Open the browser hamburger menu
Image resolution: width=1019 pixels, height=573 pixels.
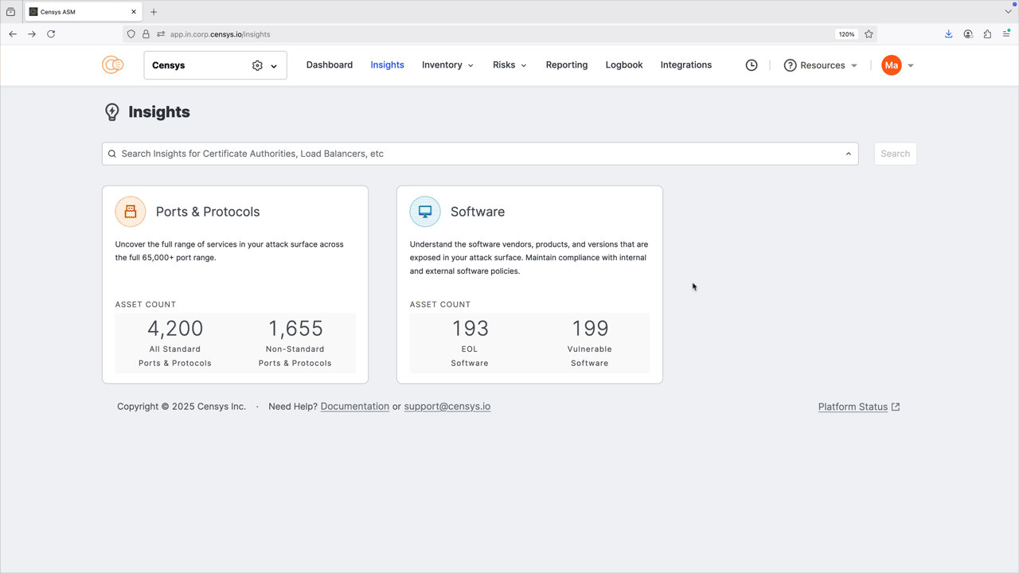coord(1006,34)
